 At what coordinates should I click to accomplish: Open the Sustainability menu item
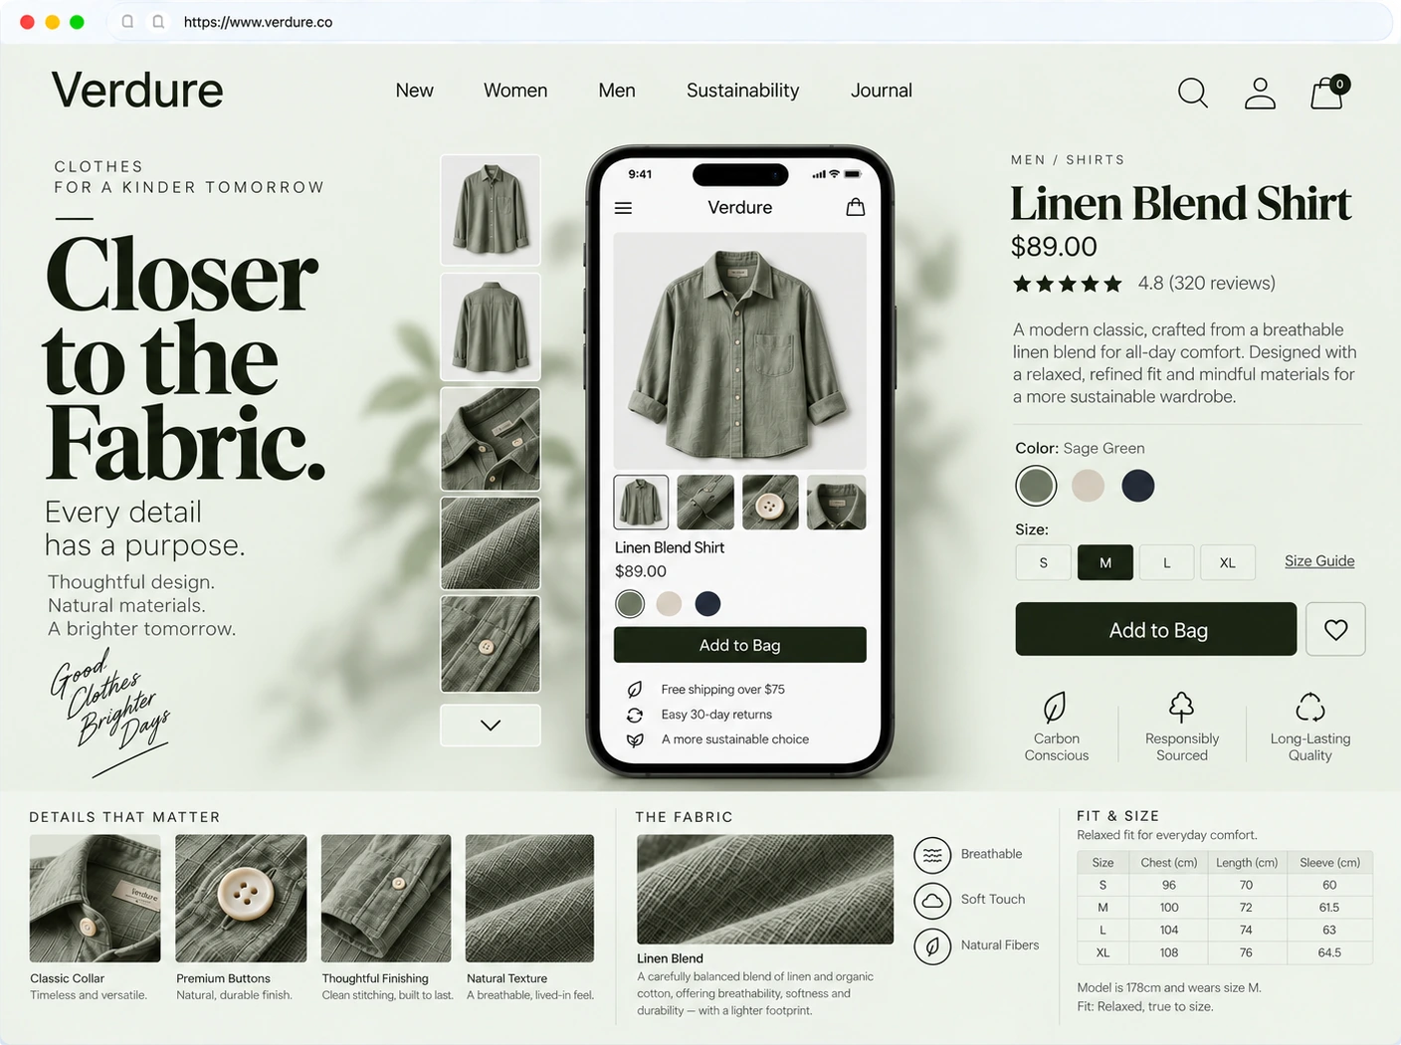coord(743,91)
